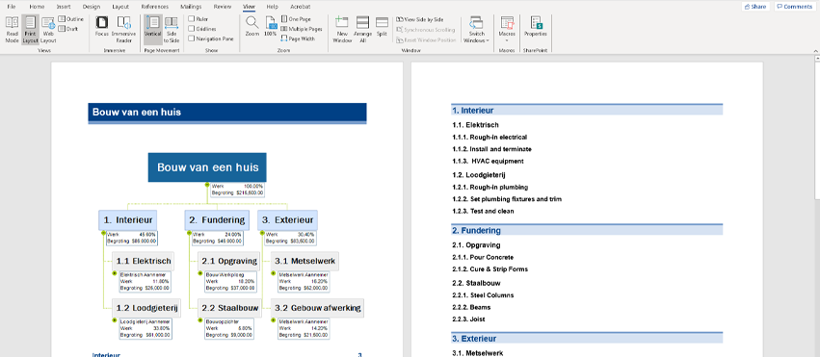The width and height of the screenshot is (820, 357).
Task: Open the Zoom dialog
Action: pyautogui.click(x=252, y=26)
